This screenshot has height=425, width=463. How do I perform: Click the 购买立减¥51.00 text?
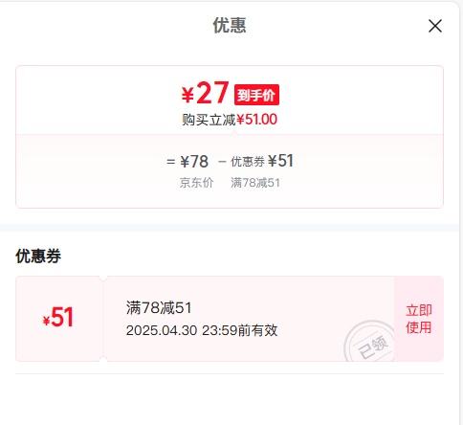click(x=230, y=120)
